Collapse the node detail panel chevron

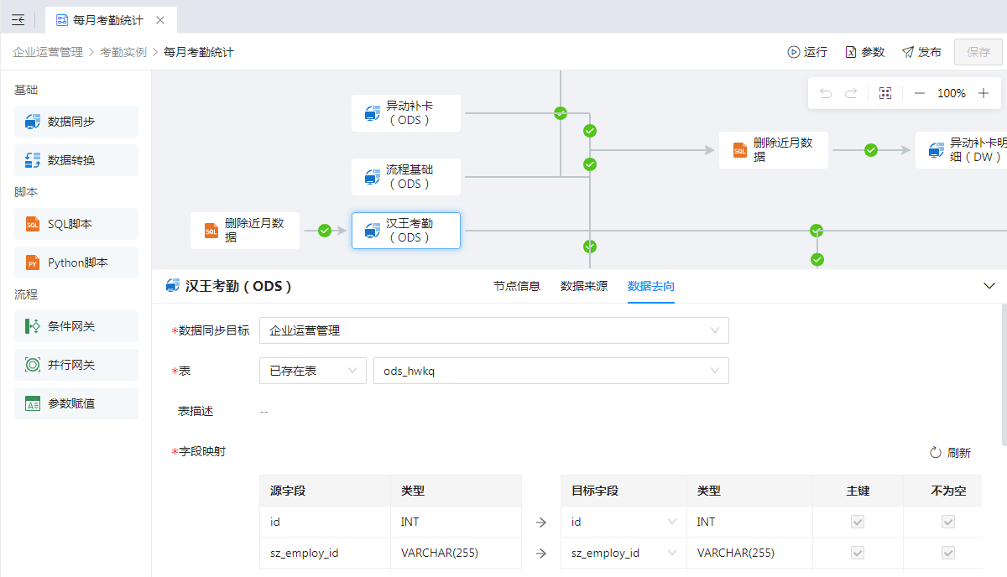click(989, 286)
